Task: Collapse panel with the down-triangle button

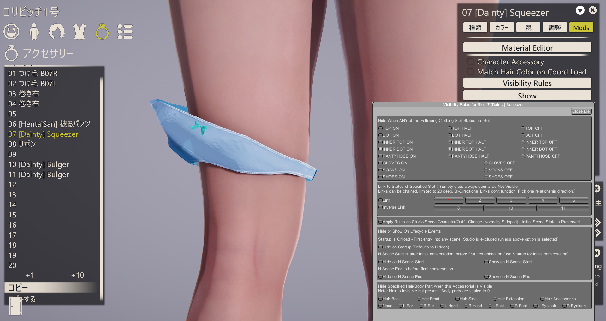Action: [580, 10]
